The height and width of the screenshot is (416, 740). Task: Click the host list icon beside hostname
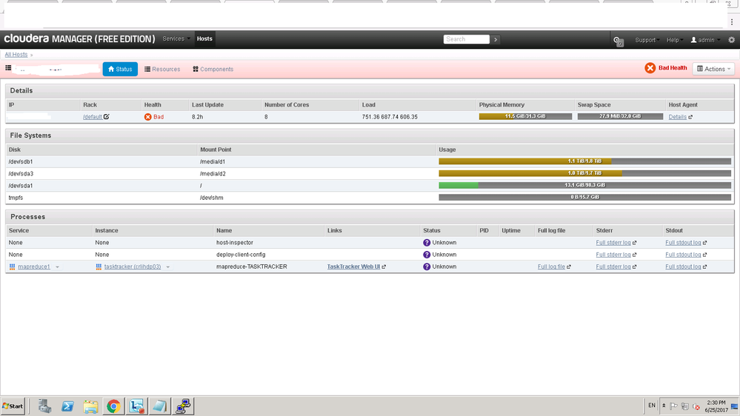8,68
